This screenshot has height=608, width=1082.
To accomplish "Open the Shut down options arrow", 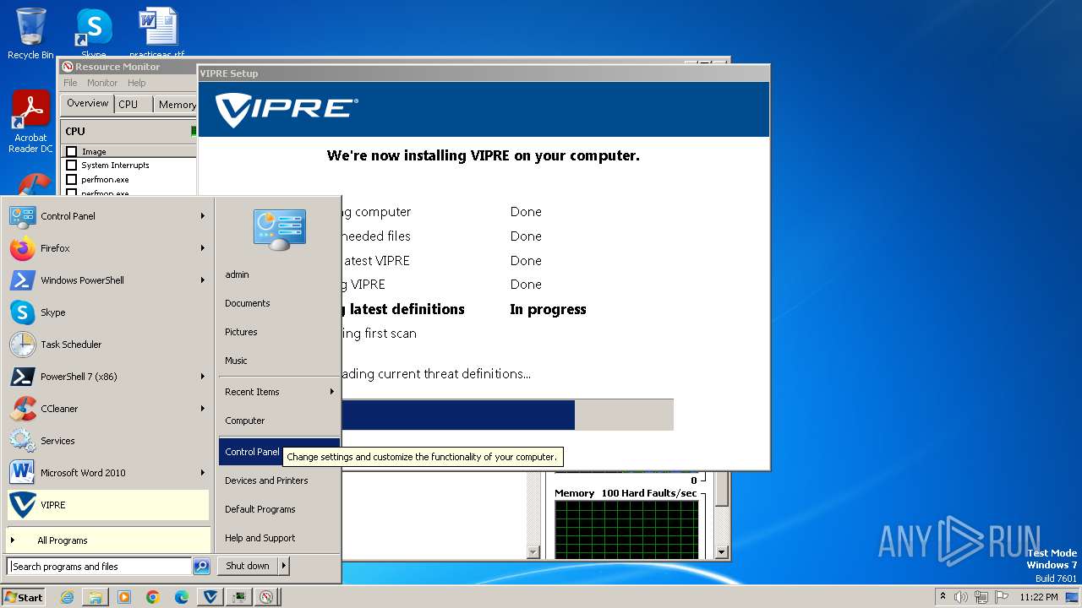I will pos(284,566).
